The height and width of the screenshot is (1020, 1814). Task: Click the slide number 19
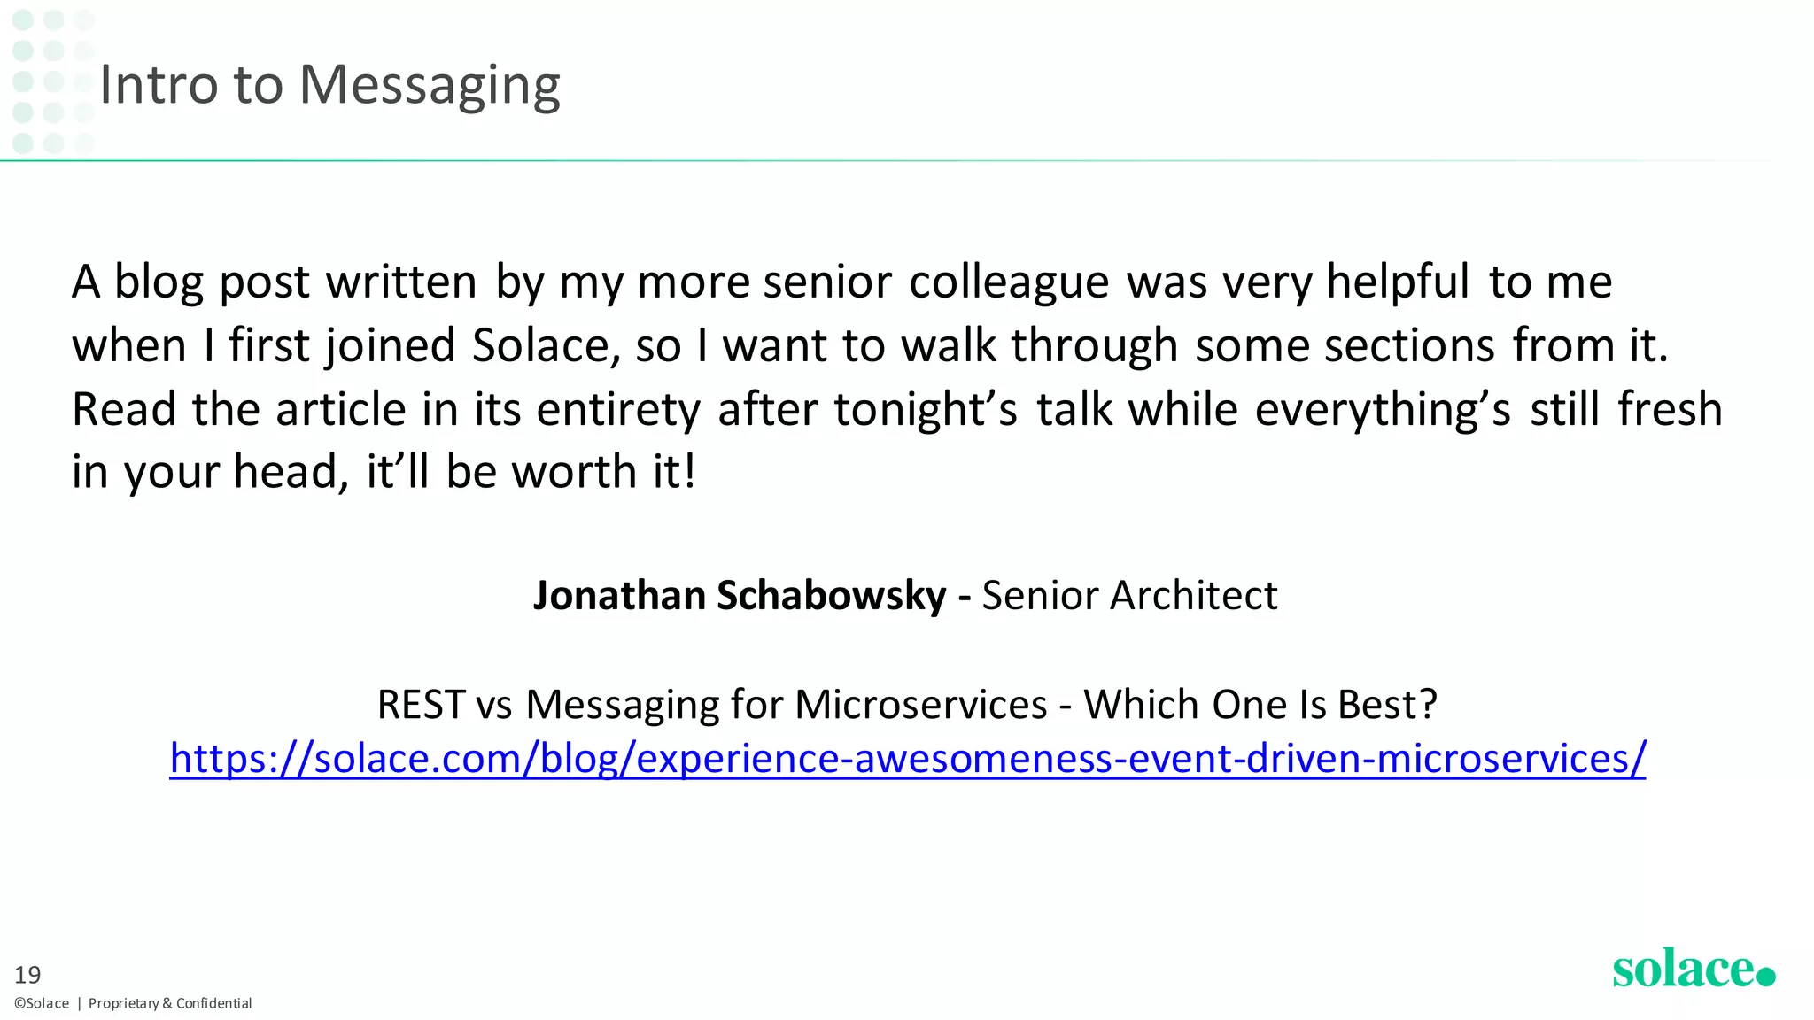[27, 975]
